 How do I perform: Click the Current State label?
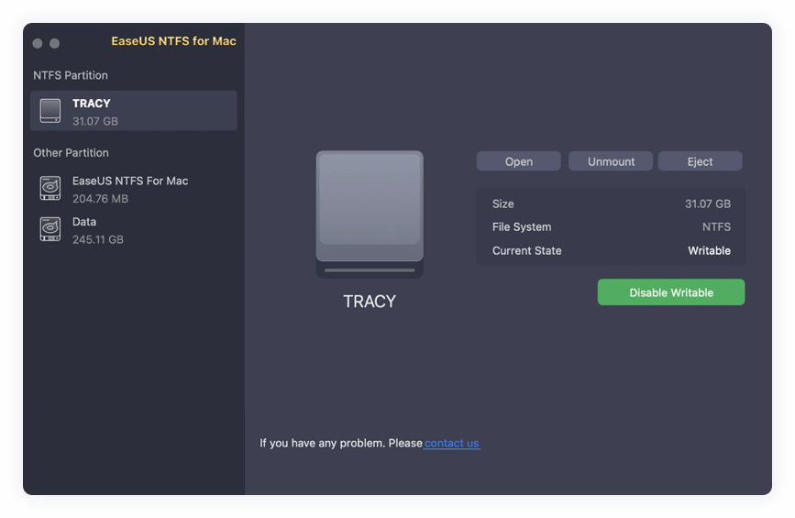coord(526,250)
